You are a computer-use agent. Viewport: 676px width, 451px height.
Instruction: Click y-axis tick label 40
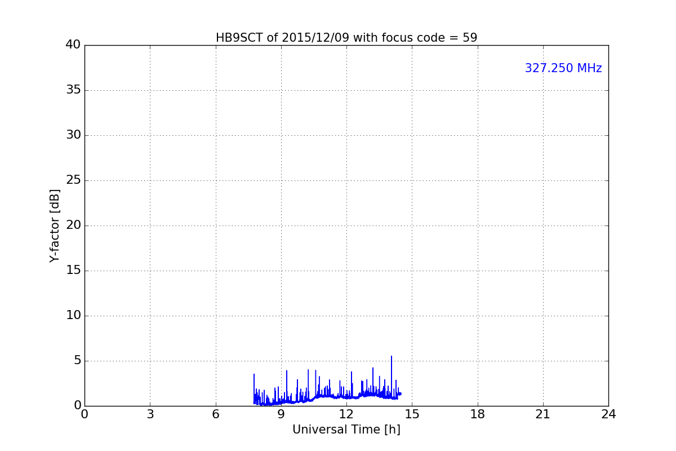tap(73, 45)
